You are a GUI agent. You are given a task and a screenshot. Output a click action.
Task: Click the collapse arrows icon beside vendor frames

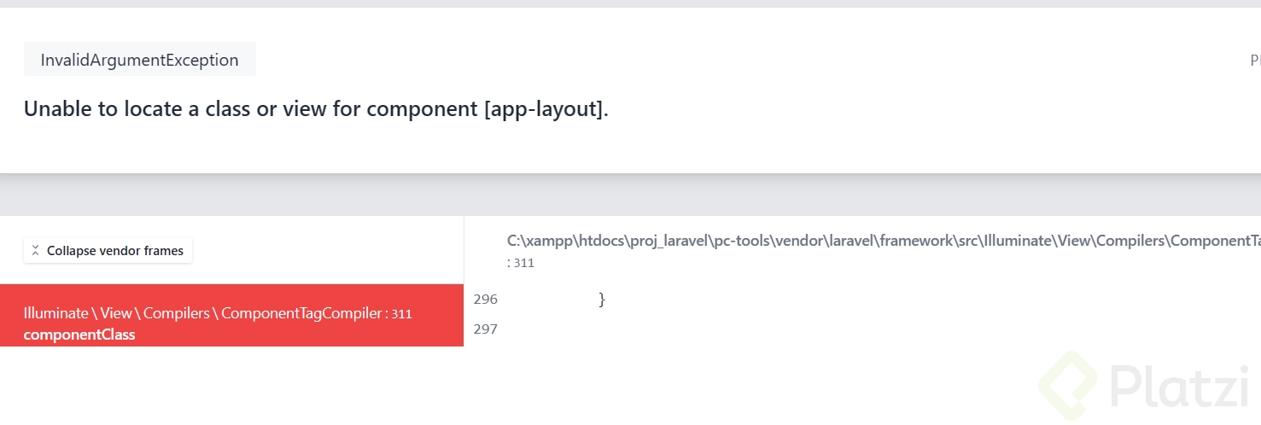[x=35, y=251]
